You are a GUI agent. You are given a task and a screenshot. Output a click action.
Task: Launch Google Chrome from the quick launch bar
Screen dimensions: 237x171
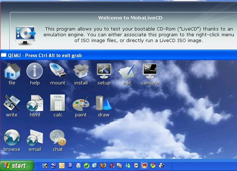tap(153, 166)
